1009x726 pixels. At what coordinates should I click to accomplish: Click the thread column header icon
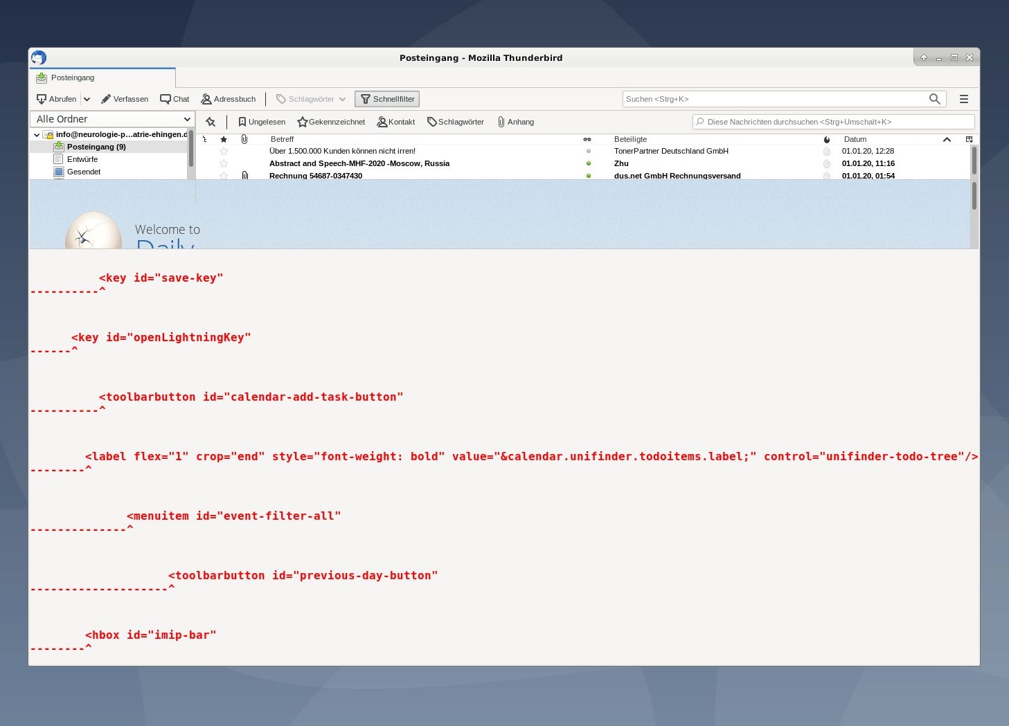tap(205, 139)
